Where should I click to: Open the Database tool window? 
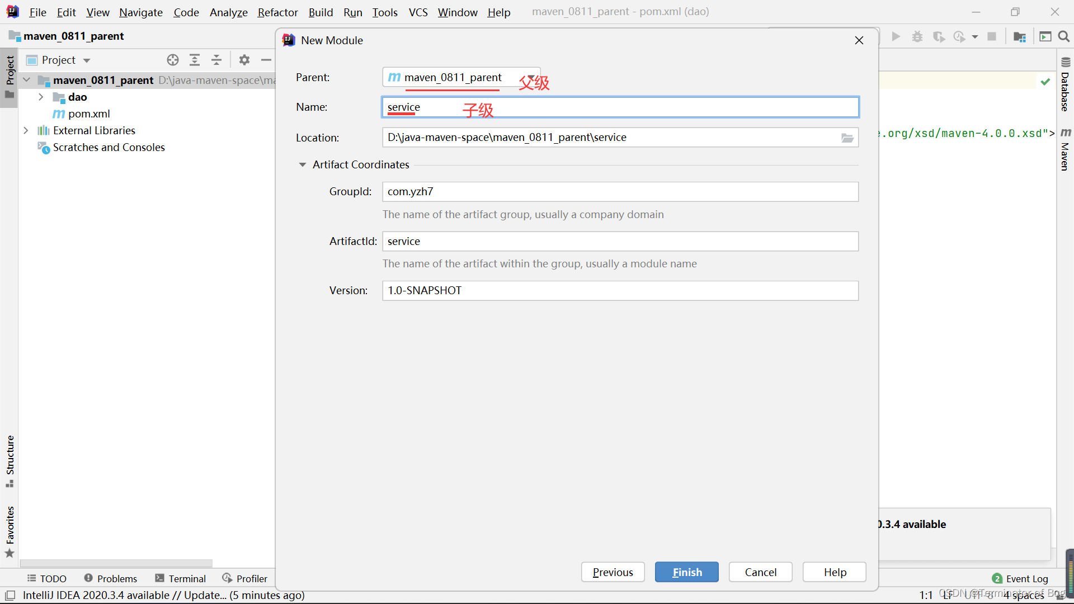pos(1065,84)
